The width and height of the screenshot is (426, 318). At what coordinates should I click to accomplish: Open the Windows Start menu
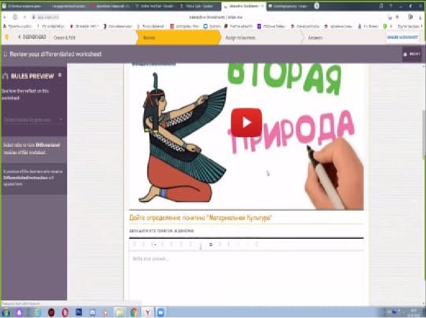click(x=5, y=312)
